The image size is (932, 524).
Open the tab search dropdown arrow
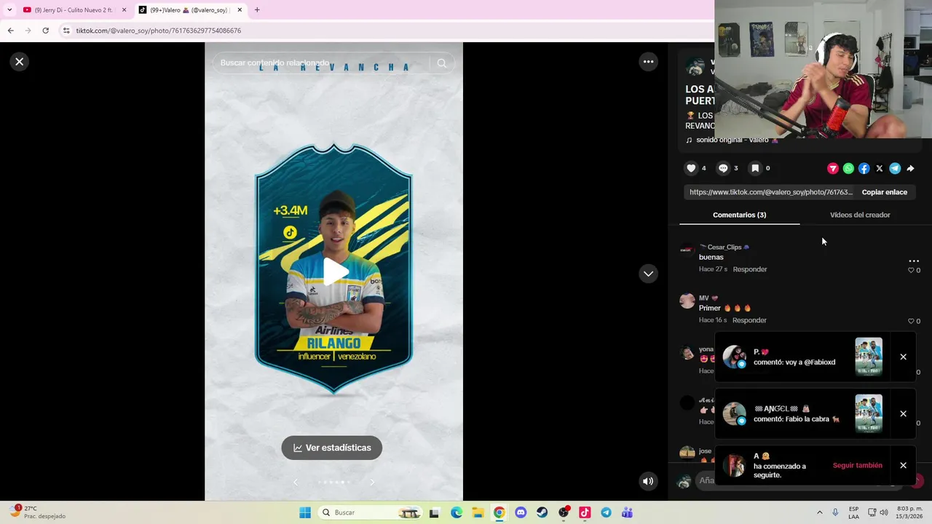[x=9, y=10]
